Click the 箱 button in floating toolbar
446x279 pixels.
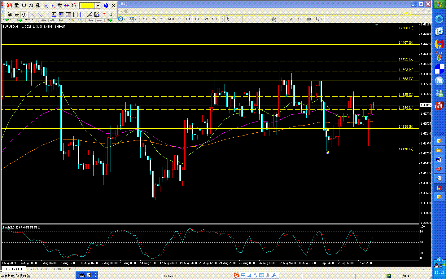[x=31, y=6]
